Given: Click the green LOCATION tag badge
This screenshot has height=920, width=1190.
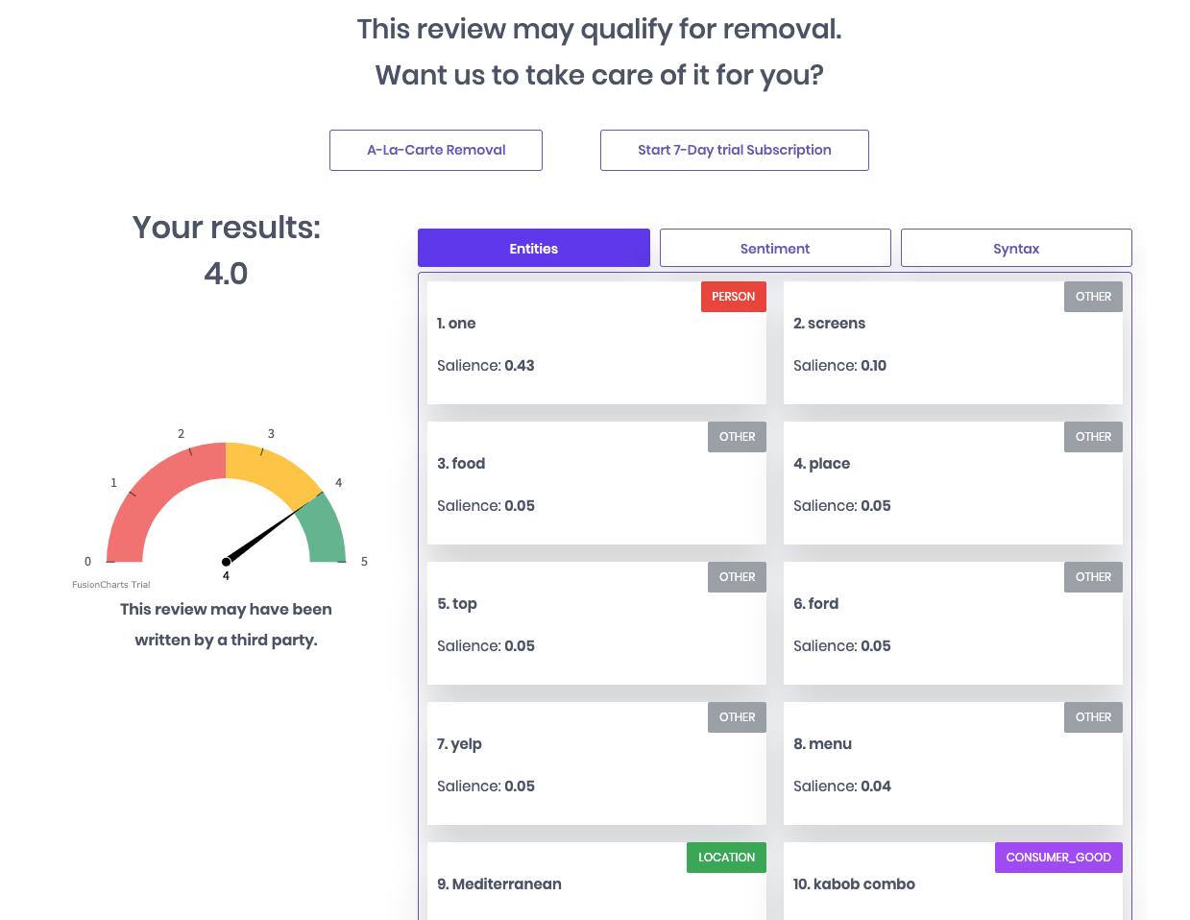Looking at the screenshot, I should click(x=726, y=858).
